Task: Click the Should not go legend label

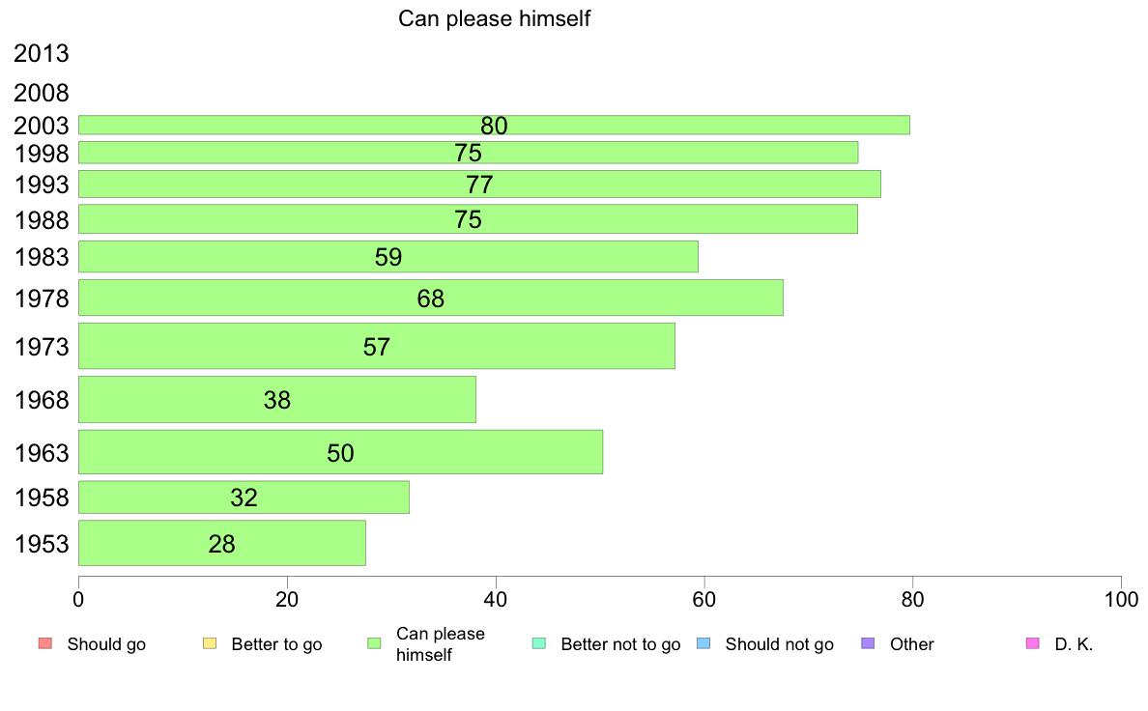Action: pos(780,644)
